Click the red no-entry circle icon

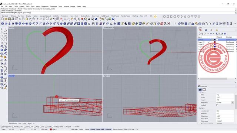tap(162, 24)
